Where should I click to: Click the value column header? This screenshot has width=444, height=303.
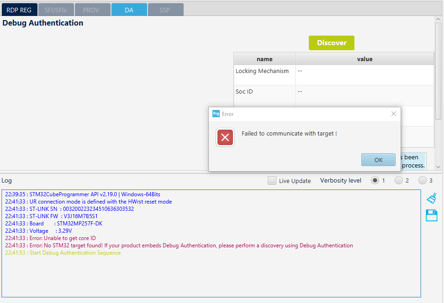coord(364,58)
